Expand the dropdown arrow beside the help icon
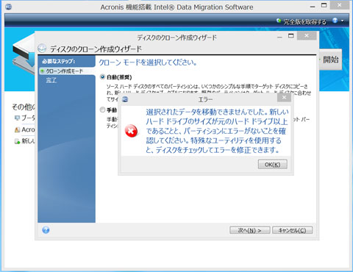 pyautogui.click(x=342, y=21)
